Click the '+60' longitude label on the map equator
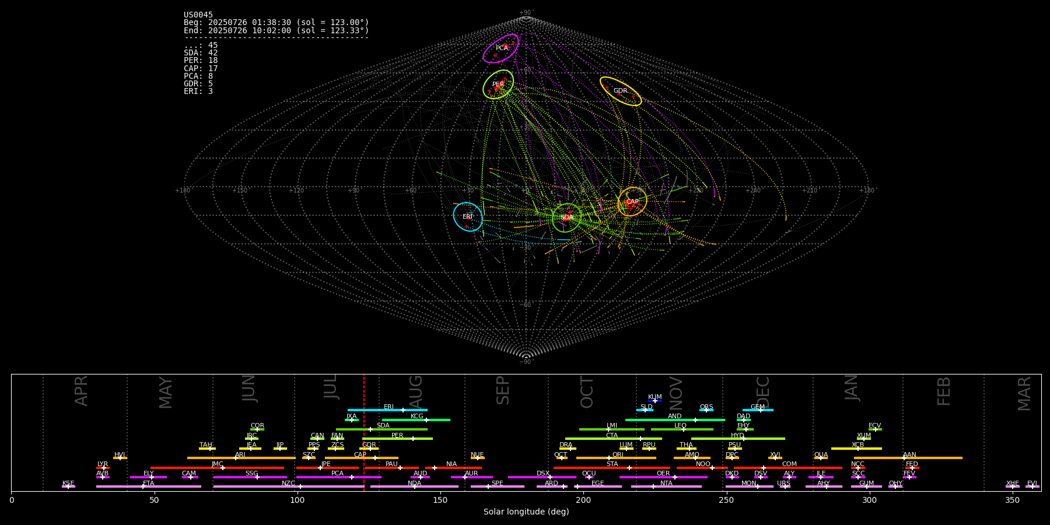The width and height of the screenshot is (1050, 525). click(x=411, y=191)
